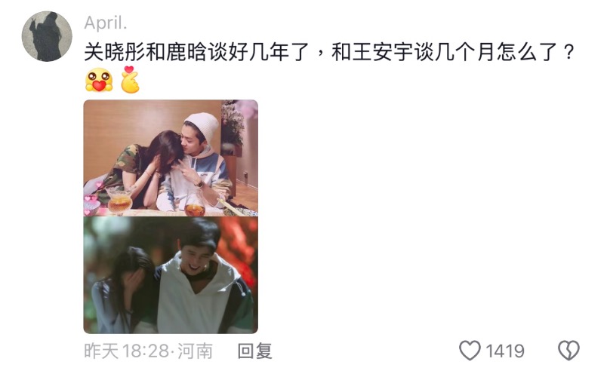This screenshot has width=604, height=380.
Task: Click the finger heart hand emoji
Action: [x=130, y=80]
